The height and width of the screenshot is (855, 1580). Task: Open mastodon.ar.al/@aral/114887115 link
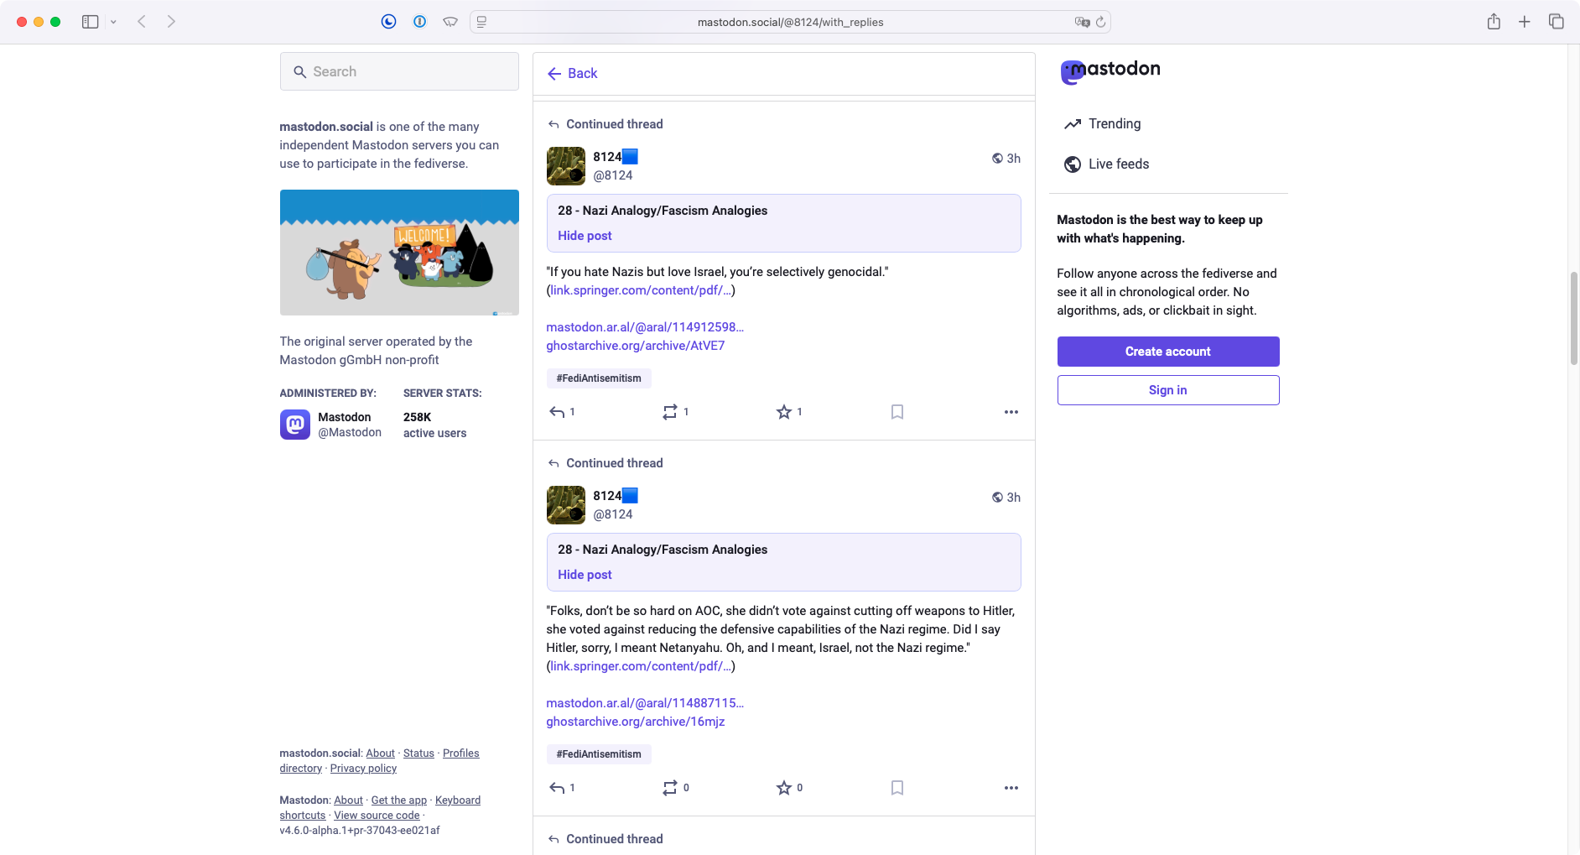pos(645,703)
